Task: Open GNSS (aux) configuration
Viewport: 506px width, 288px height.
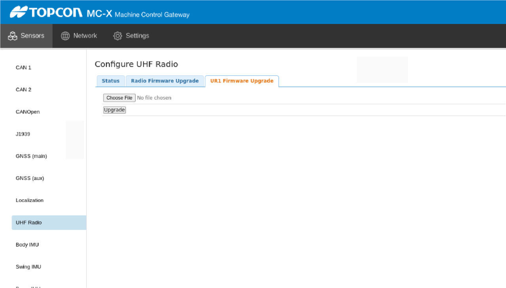Action: tap(30, 178)
